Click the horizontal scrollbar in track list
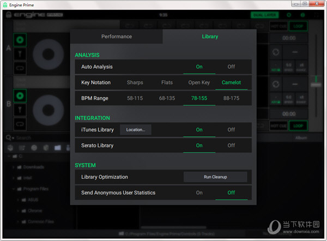Screen dimensions: 327x241 [173, 227]
